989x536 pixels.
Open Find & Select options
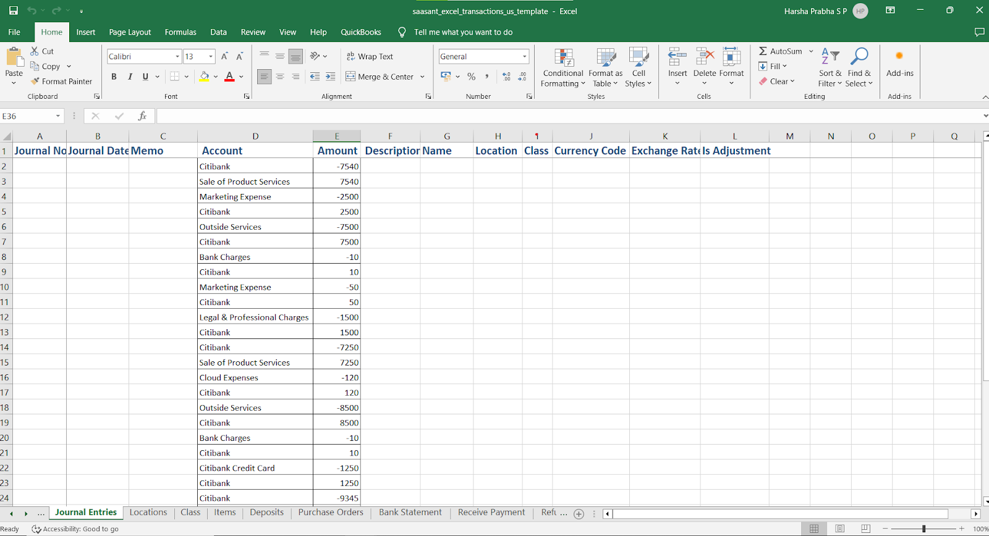tap(859, 68)
